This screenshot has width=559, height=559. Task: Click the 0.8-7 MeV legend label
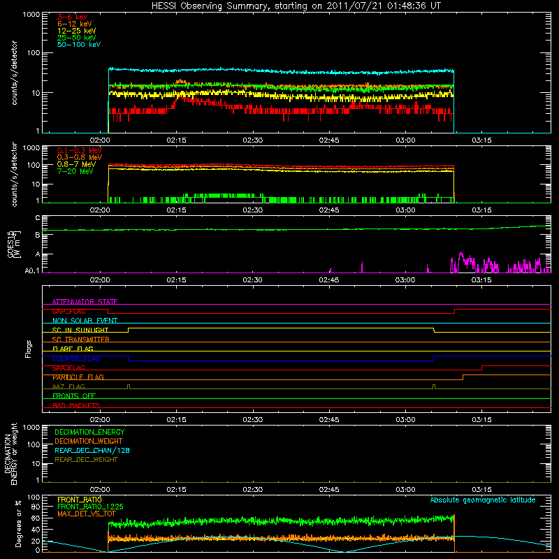(x=76, y=164)
